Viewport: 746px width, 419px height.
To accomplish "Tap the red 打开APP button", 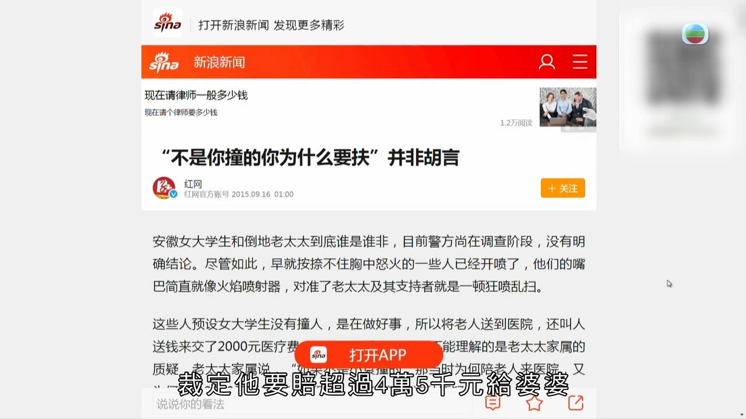I will 369,355.
